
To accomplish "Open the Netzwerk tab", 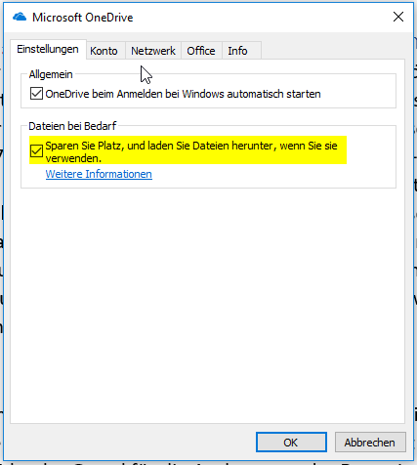I will tap(153, 51).
